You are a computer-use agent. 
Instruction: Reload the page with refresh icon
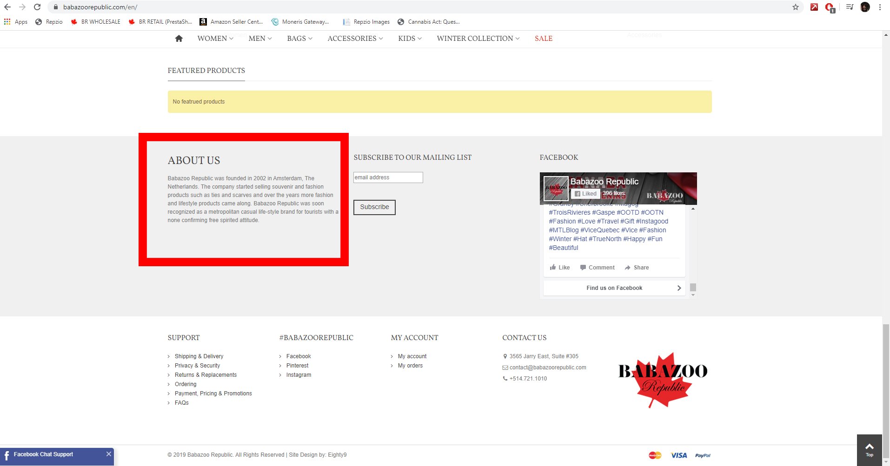pyautogui.click(x=37, y=7)
